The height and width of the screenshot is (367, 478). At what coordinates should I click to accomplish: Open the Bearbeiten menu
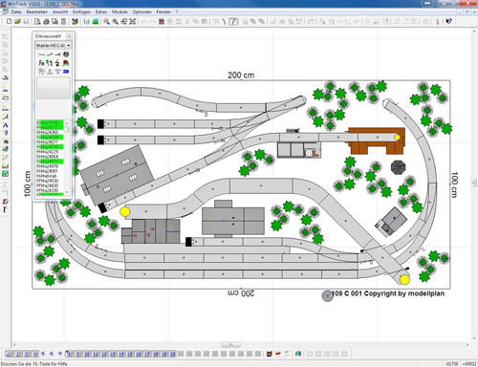[x=37, y=11]
